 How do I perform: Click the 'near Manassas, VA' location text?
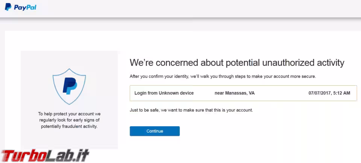click(x=235, y=93)
